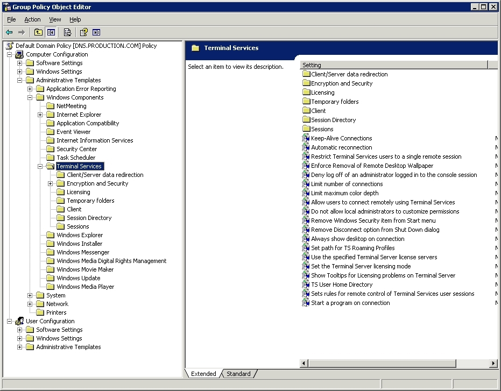Open the Action menu
Image resolution: width=501 pixels, height=391 pixels.
point(32,19)
